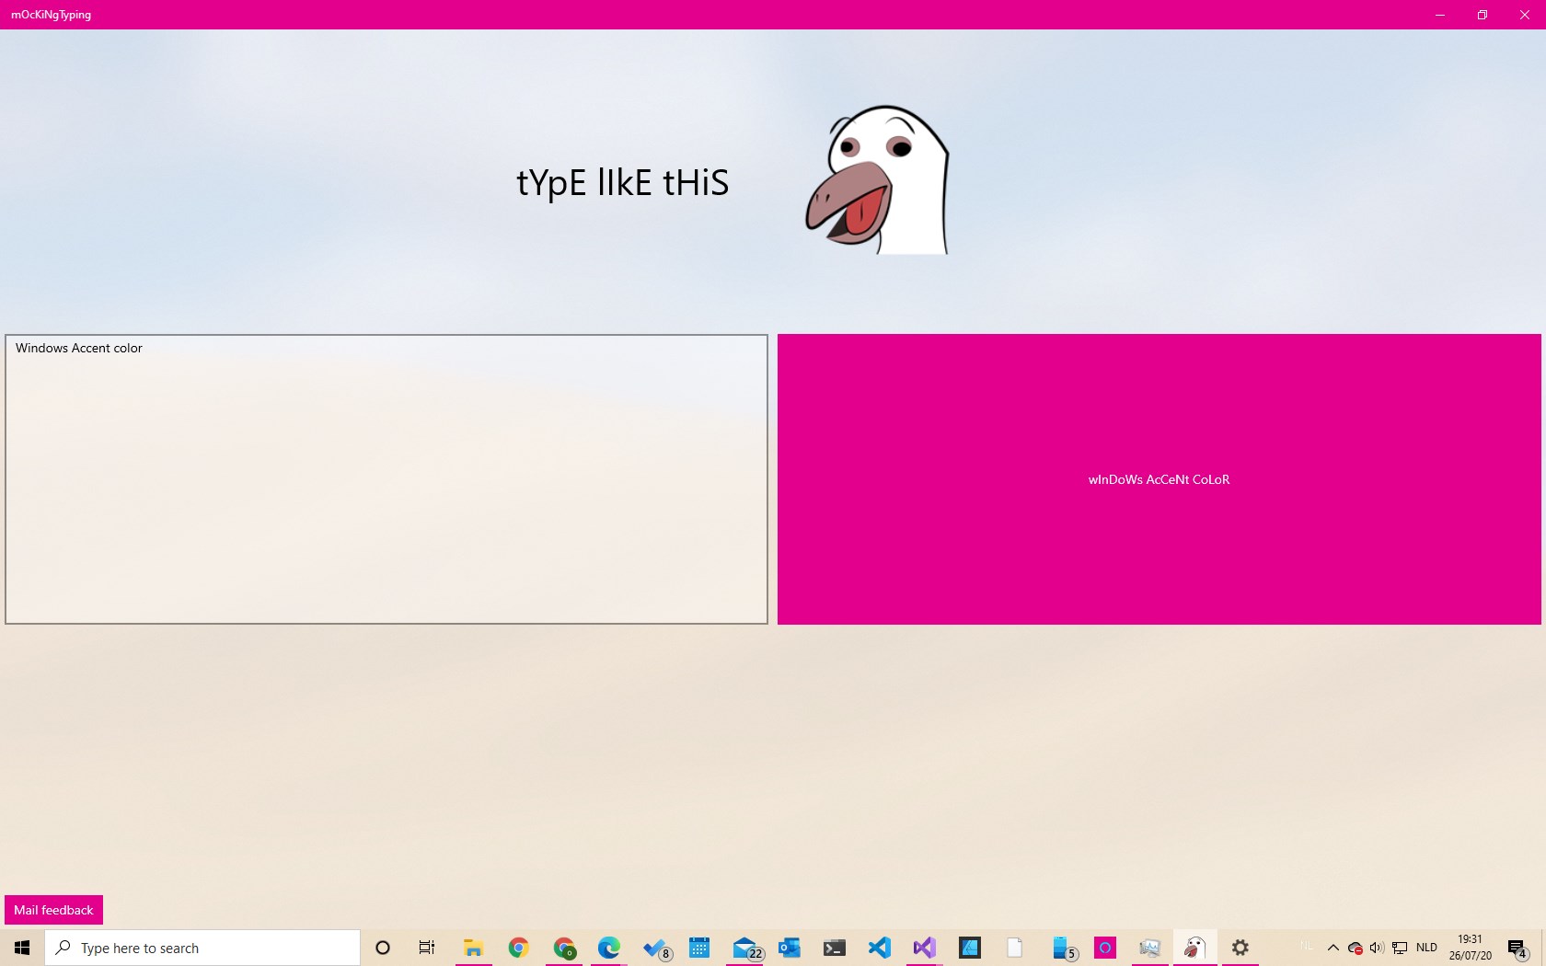Switch the NLD input language indicator
The width and height of the screenshot is (1546, 966).
1426,948
